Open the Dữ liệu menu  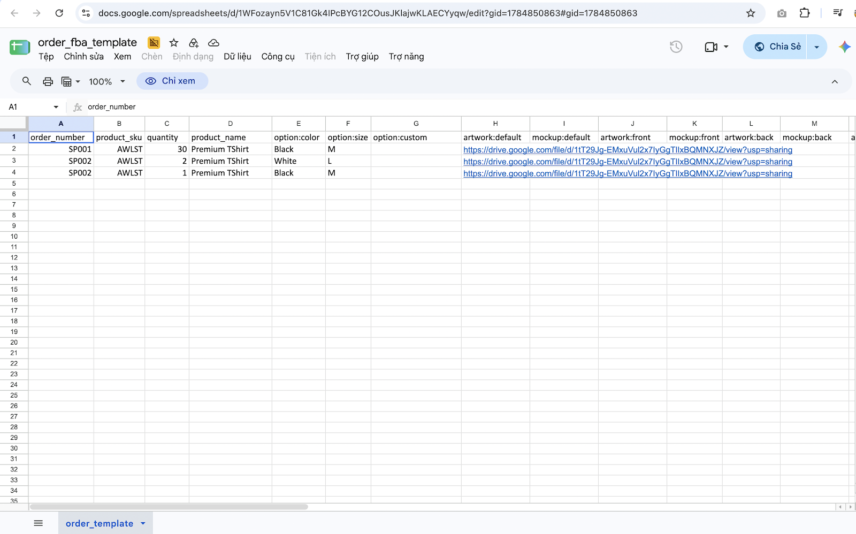click(238, 57)
